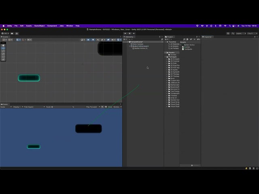Open the Display 1 dropdown in Game view

coord(18,107)
